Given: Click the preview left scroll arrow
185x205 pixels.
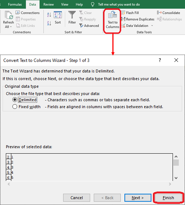Looking at the screenshot, I should tap(9, 184).
